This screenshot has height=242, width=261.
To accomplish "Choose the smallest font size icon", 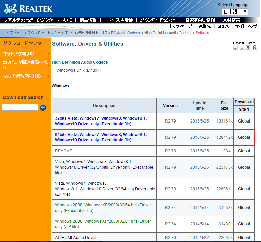I will pyautogui.click(x=235, y=48).
